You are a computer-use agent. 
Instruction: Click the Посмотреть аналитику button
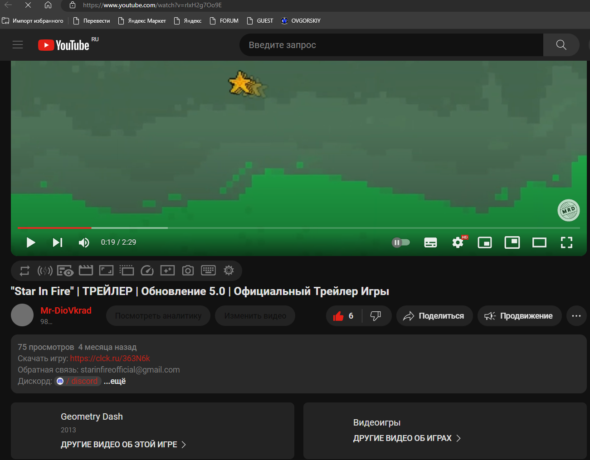[x=158, y=316]
